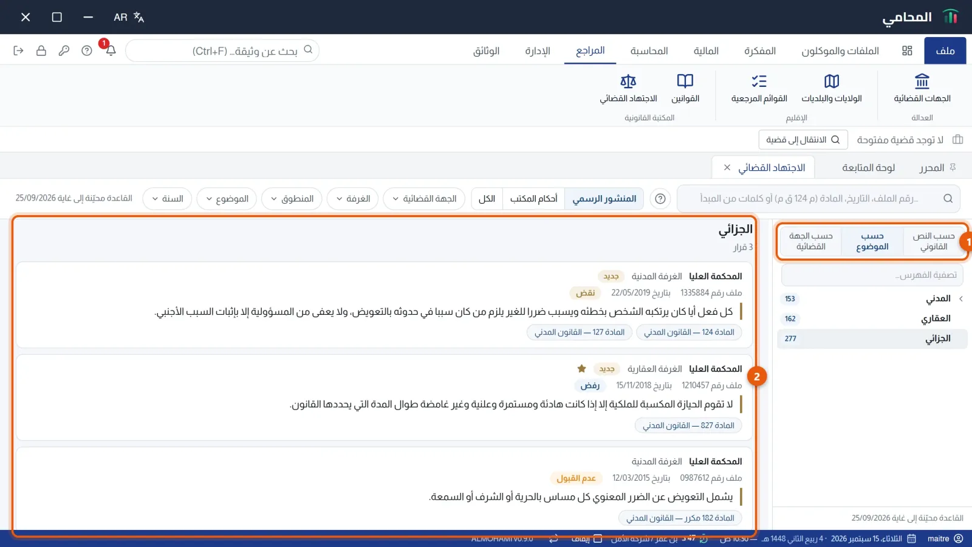Click the logout icon in the top bar
The image size is (972, 547).
pyautogui.click(x=18, y=50)
